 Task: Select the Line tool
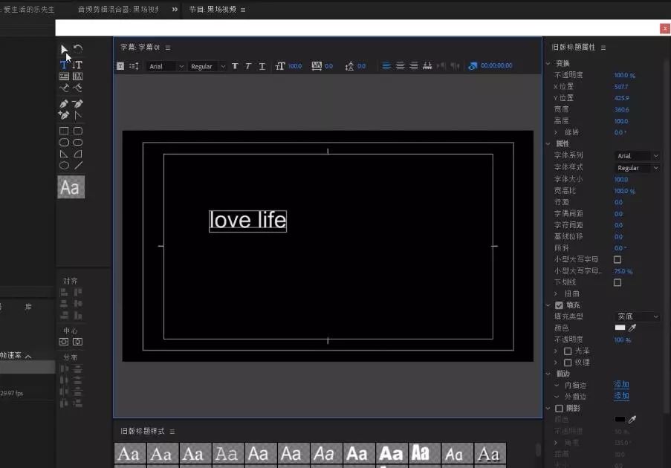point(77,166)
